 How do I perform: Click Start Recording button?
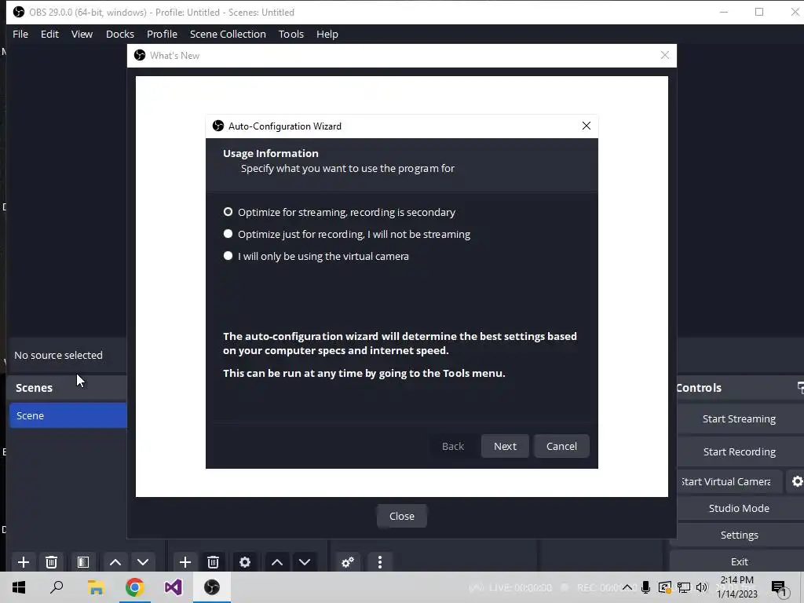(x=739, y=451)
